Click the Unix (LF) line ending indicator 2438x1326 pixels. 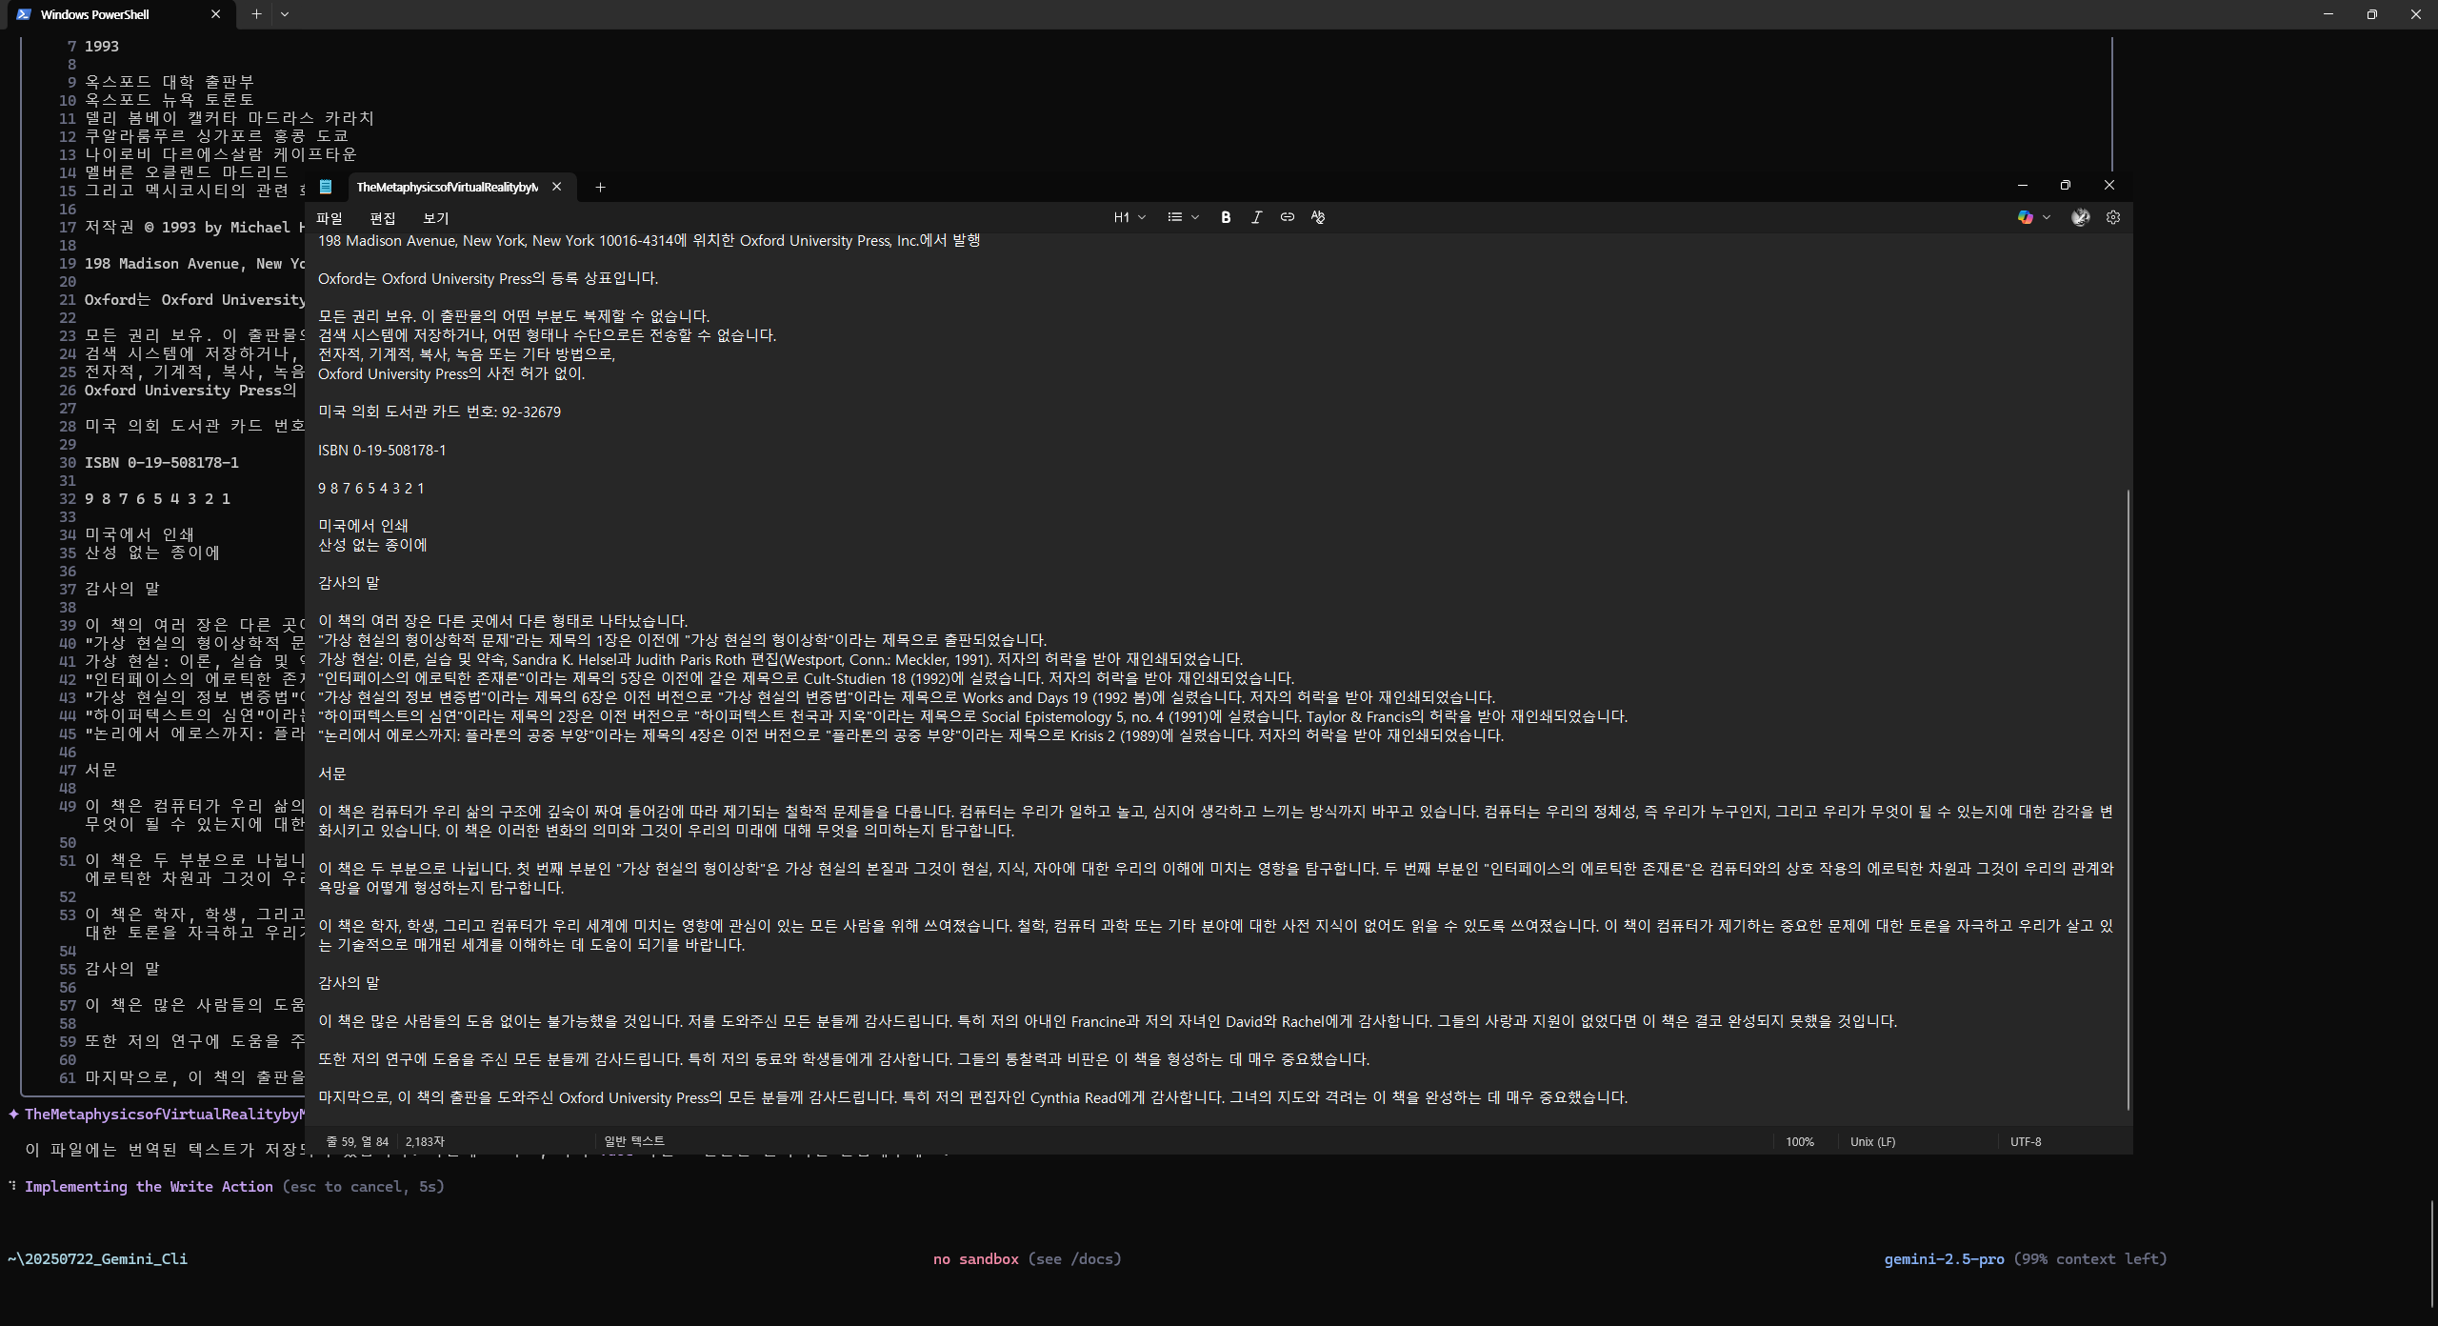tap(1872, 1141)
